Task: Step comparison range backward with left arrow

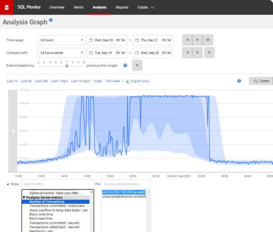Action: (x=187, y=52)
